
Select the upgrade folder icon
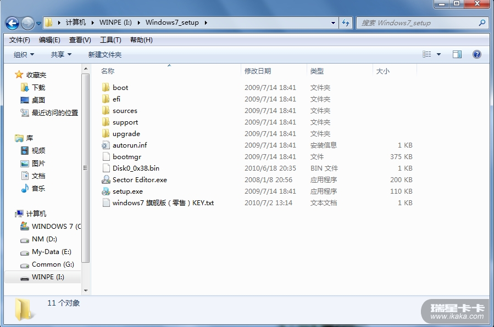[106, 134]
